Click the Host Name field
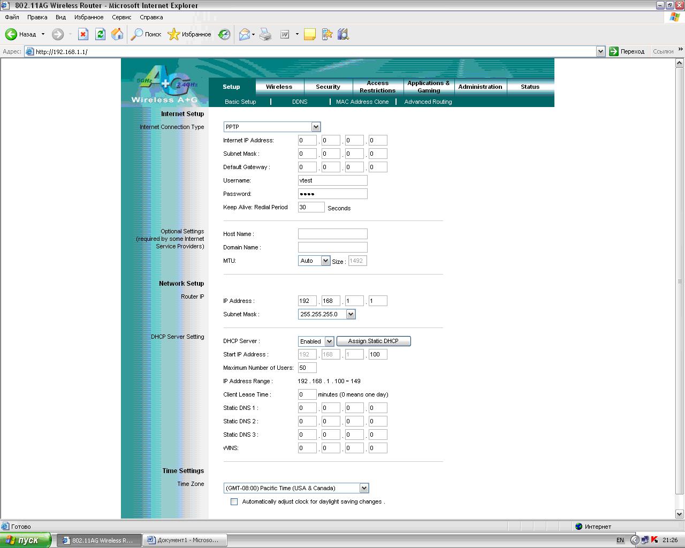685x548 pixels. (333, 234)
